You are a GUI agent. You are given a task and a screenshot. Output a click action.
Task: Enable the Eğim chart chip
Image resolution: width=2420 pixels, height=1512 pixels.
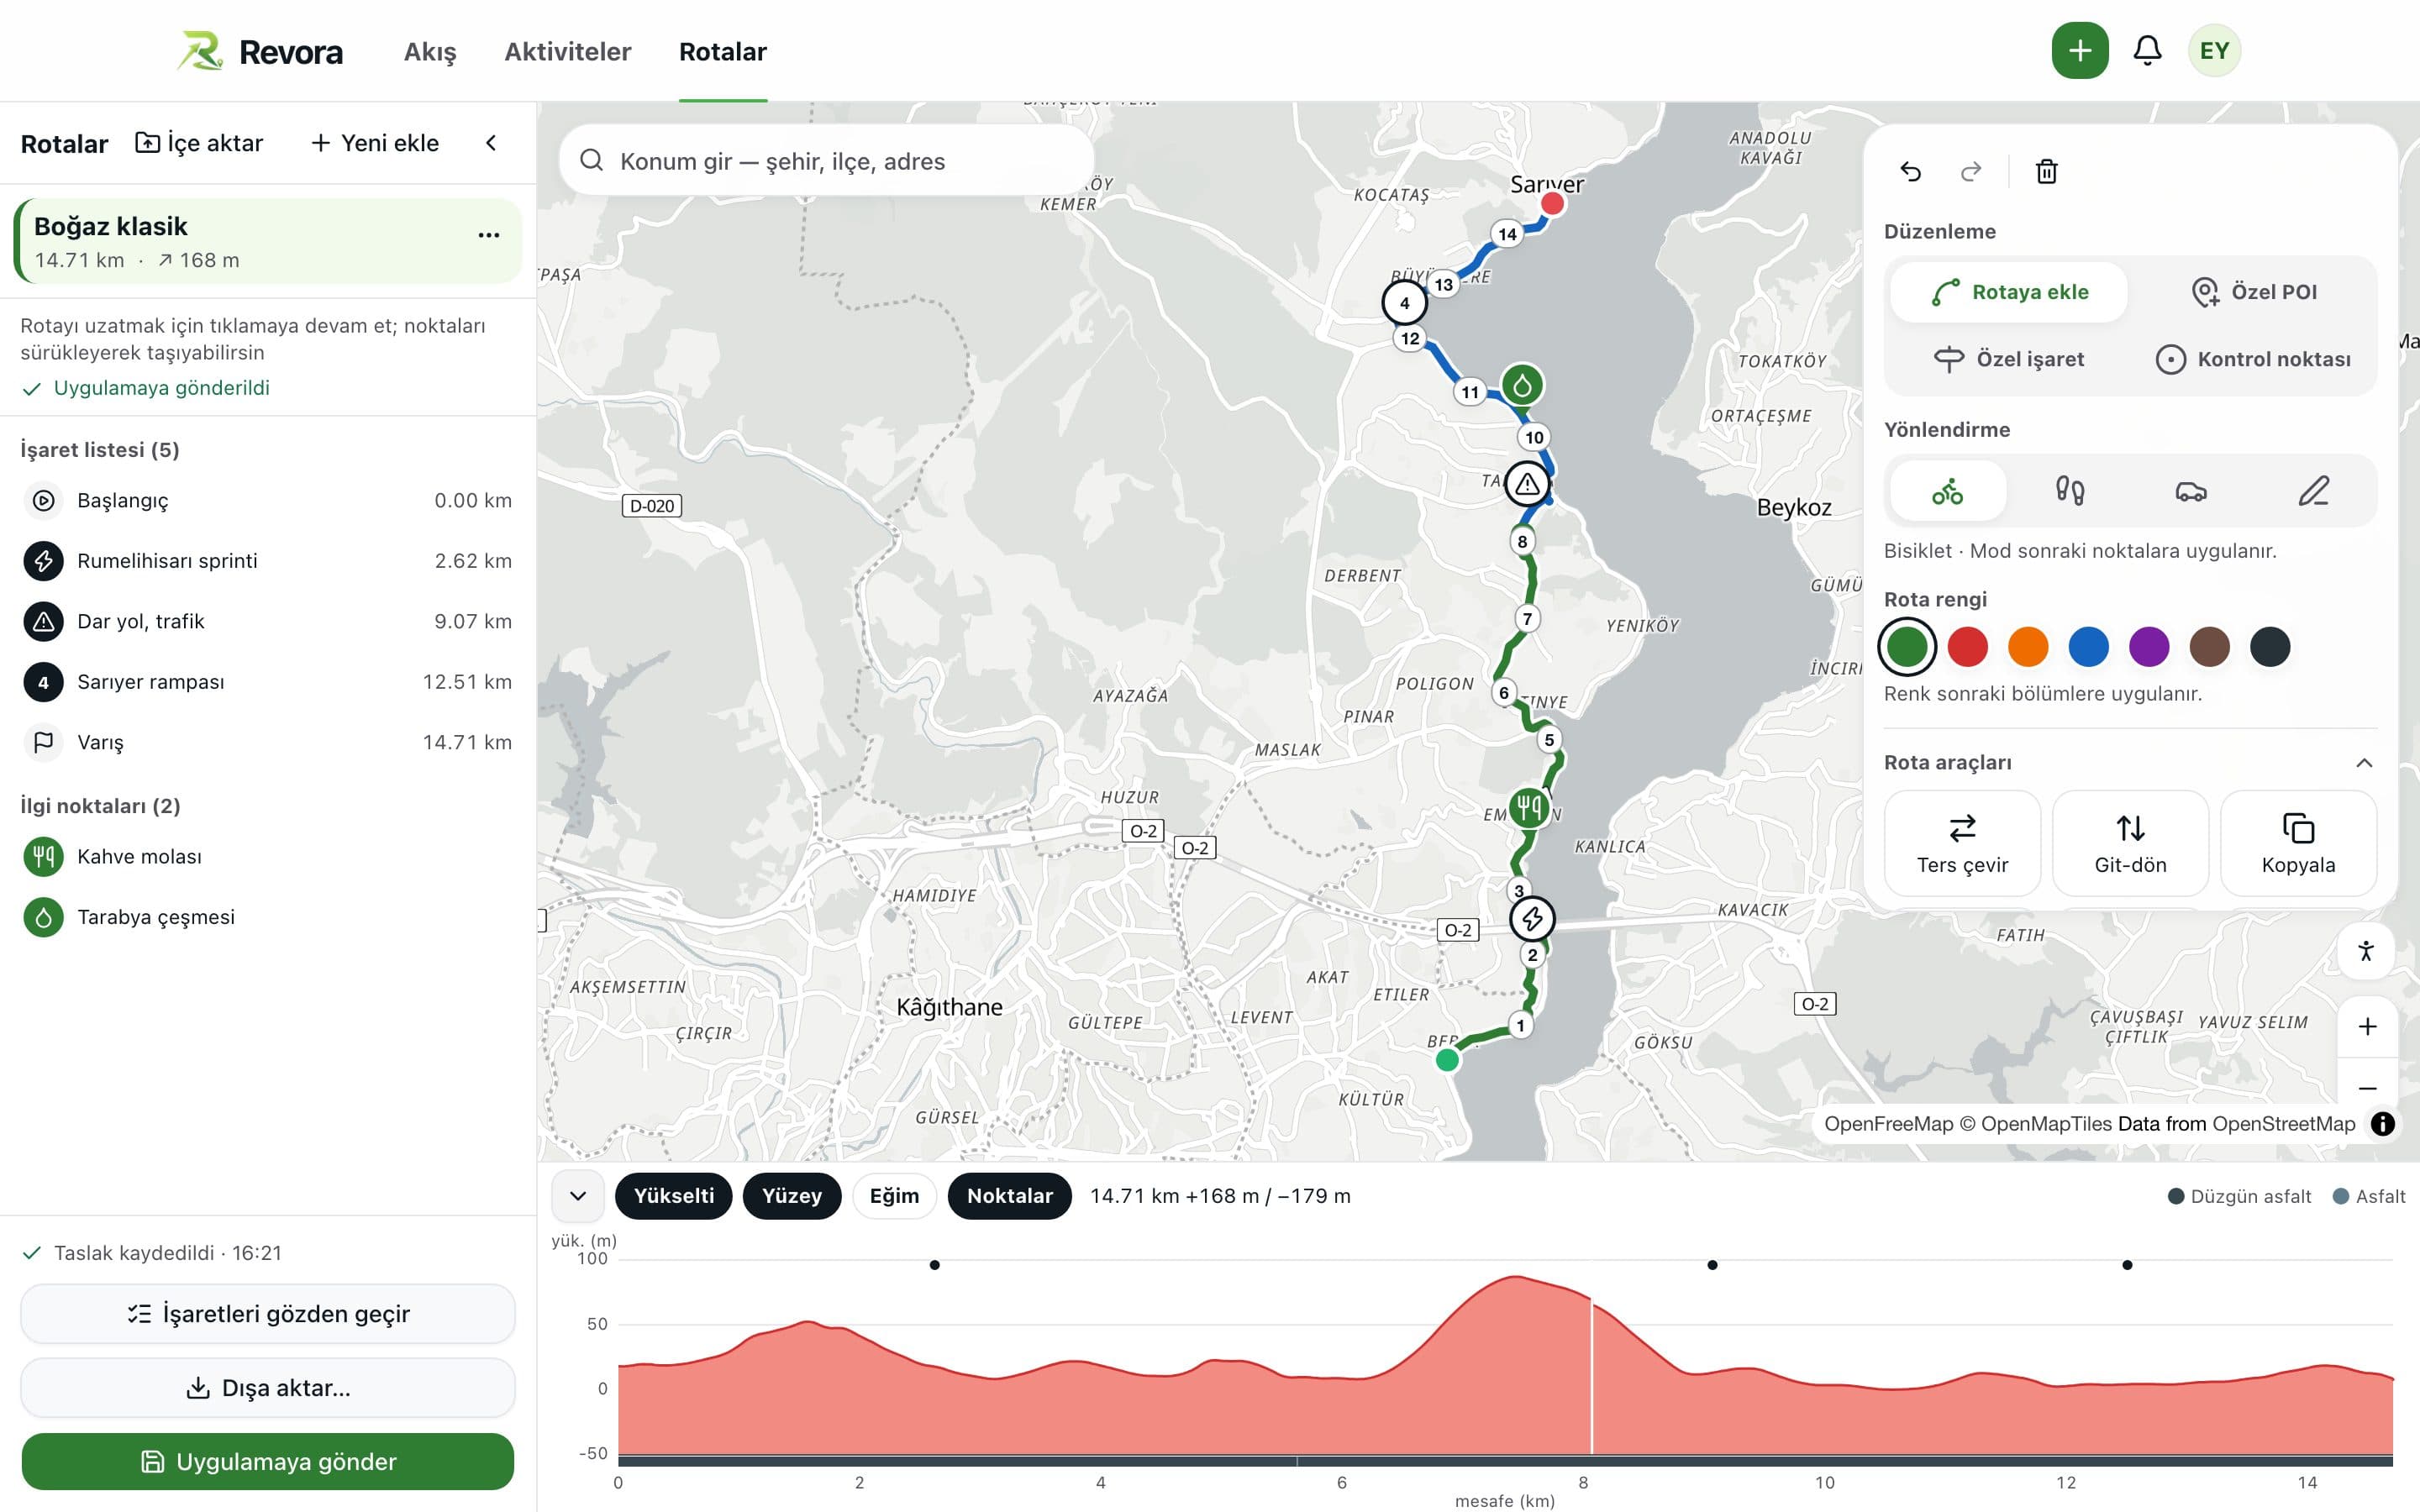(894, 1196)
